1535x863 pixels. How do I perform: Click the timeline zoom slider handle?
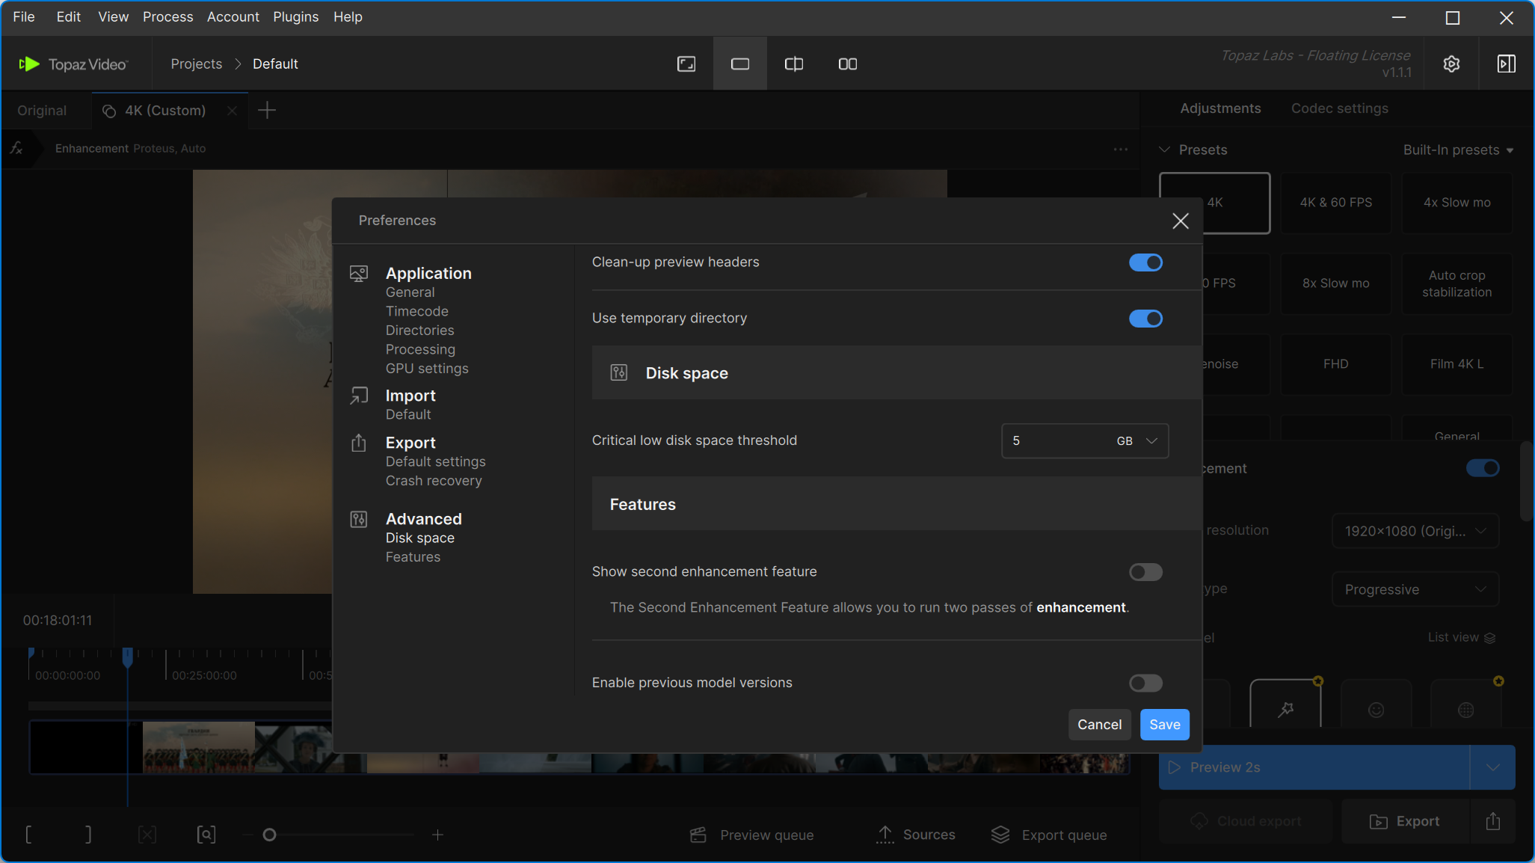pos(270,835)
